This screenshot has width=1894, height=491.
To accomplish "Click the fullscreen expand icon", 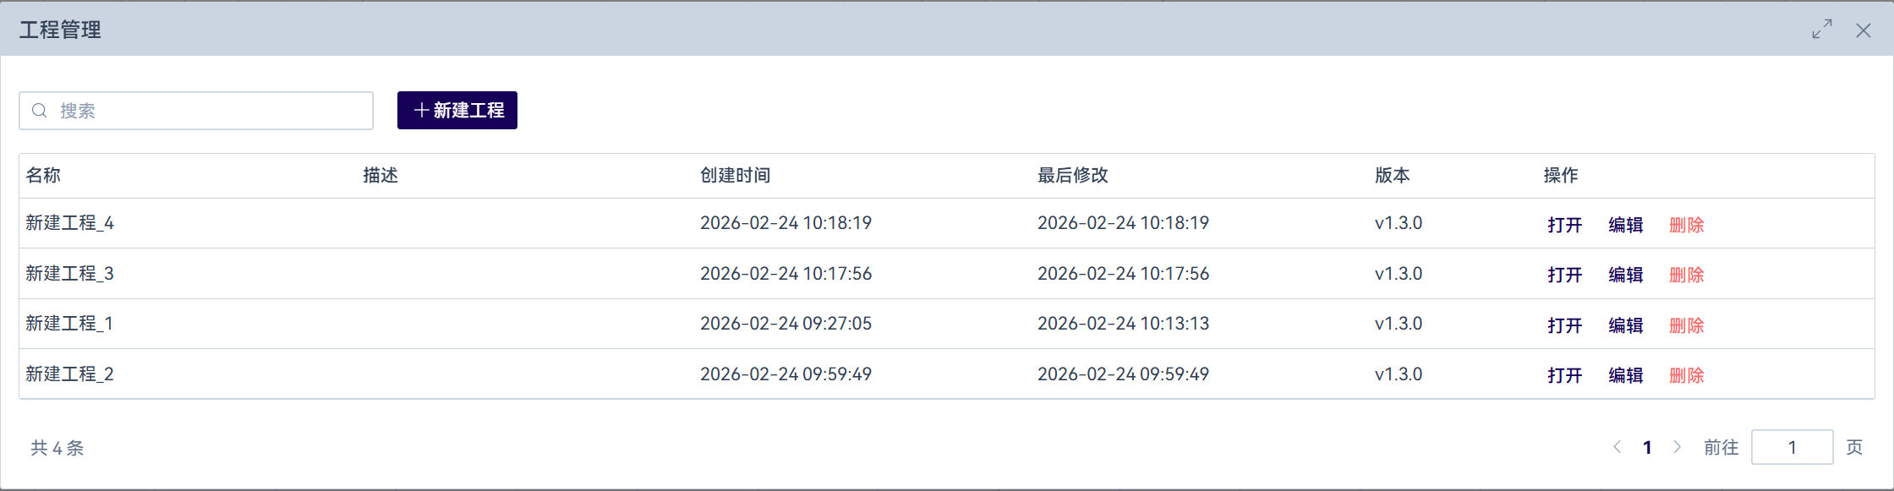I will coord(1822,30).
